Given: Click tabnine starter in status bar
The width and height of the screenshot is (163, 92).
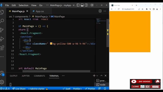Looking at the screenshot, I should (38, 89).
